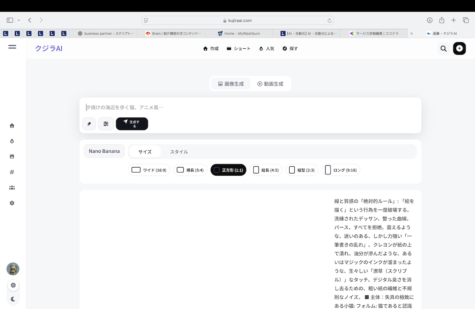Click the user avatar in the left sidebar

(13, 269)
